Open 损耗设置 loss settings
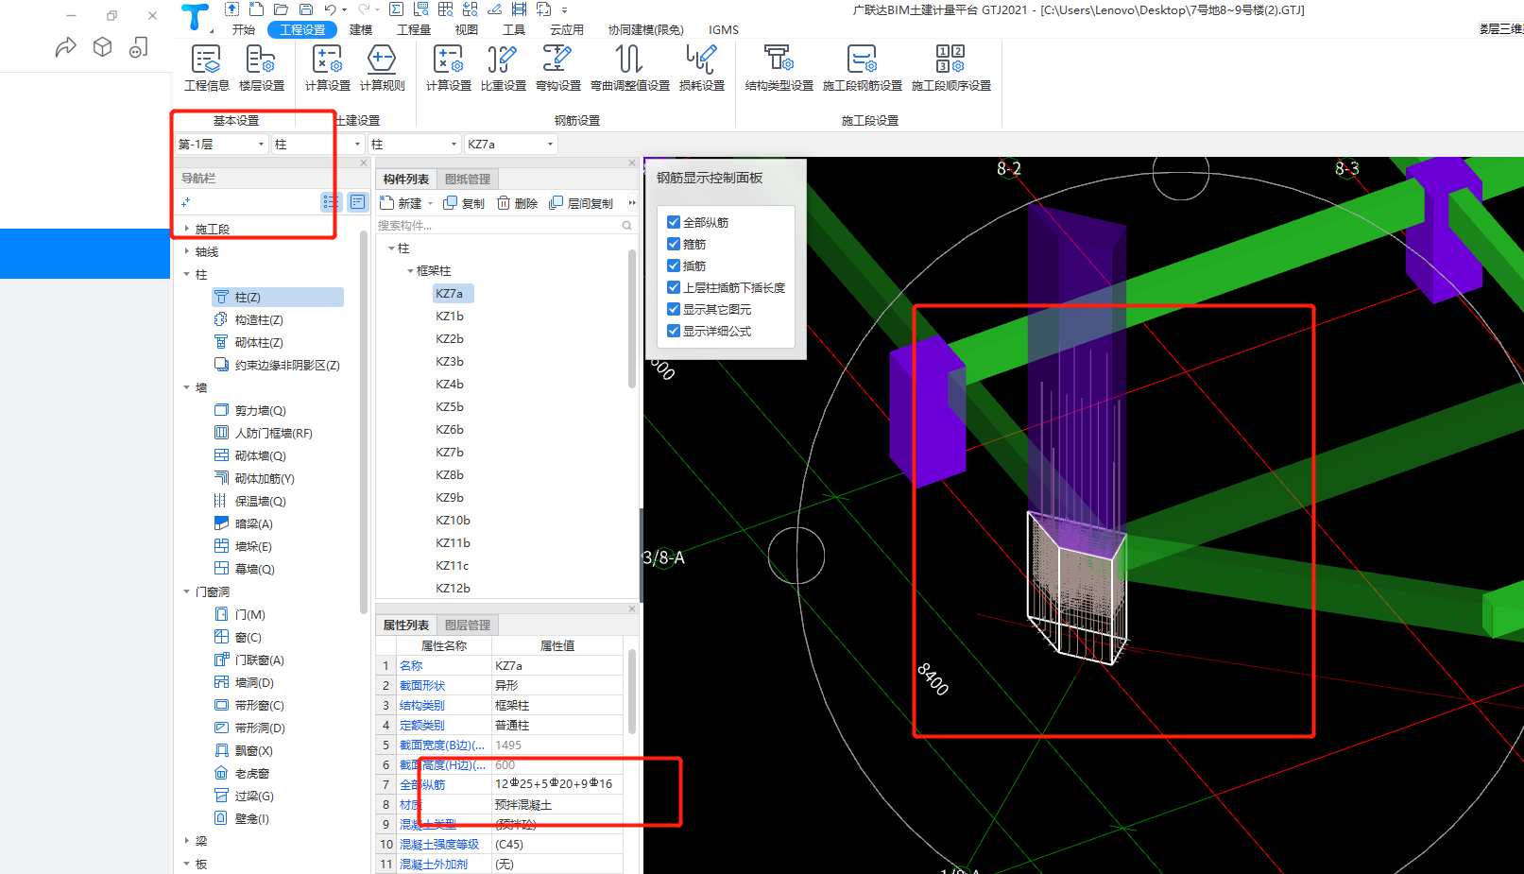1524x874 pixels. coord(701,67)
